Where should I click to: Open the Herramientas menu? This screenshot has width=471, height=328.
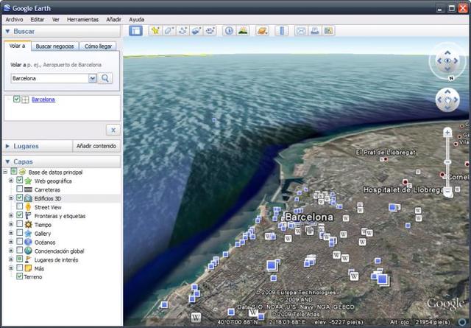click(x=83, y=20)
